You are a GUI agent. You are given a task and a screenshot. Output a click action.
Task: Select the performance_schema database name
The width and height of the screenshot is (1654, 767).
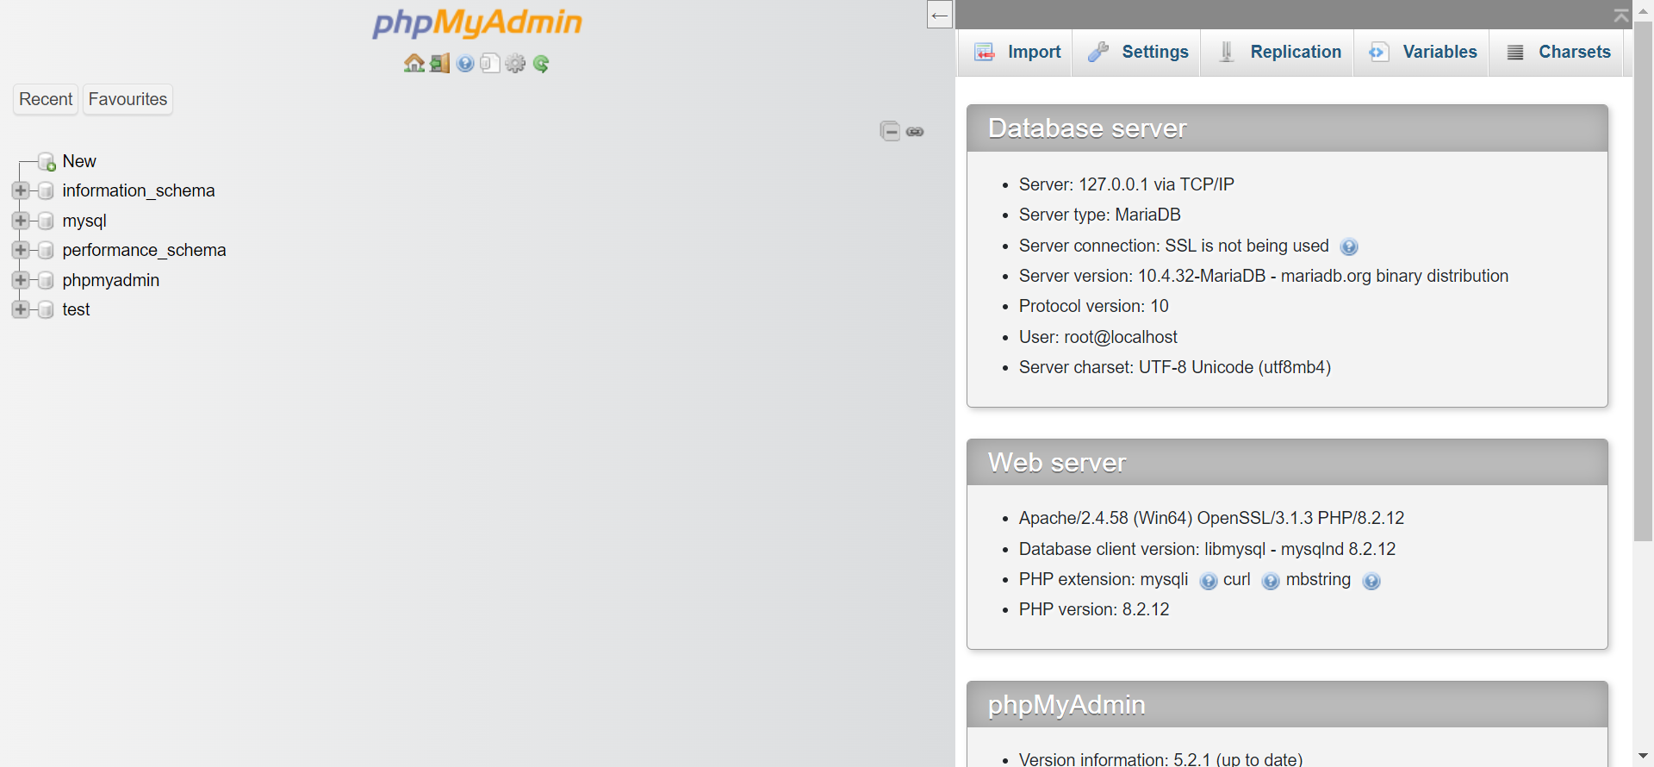tap(144, 250)
